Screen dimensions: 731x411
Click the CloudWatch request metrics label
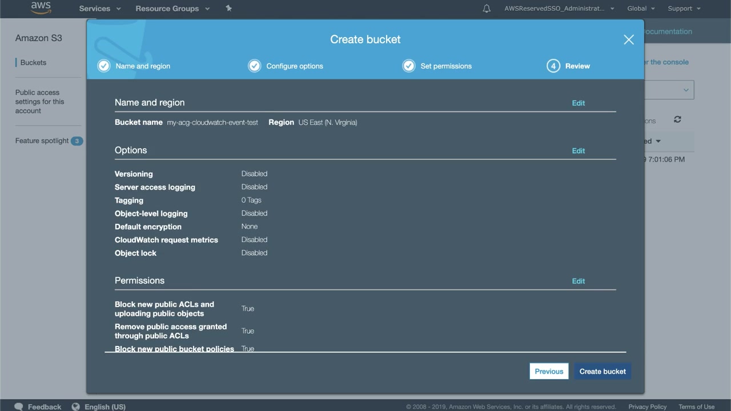[x=166, y=240]
